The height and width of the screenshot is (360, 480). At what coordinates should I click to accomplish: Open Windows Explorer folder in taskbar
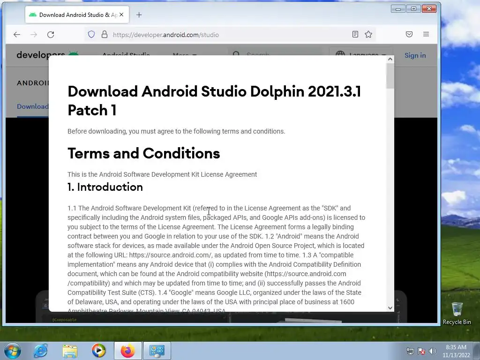pyautogui.click(x=70, y=351)
